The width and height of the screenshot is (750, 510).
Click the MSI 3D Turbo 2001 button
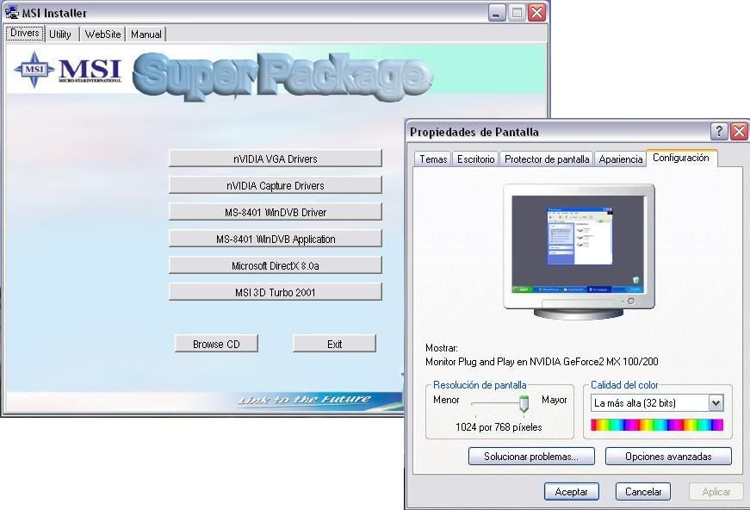(275, 292)
